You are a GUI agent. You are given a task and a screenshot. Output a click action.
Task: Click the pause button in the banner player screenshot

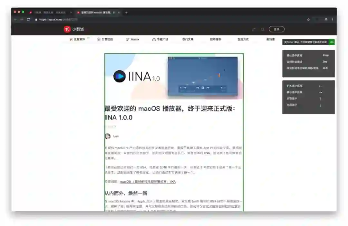203,88
